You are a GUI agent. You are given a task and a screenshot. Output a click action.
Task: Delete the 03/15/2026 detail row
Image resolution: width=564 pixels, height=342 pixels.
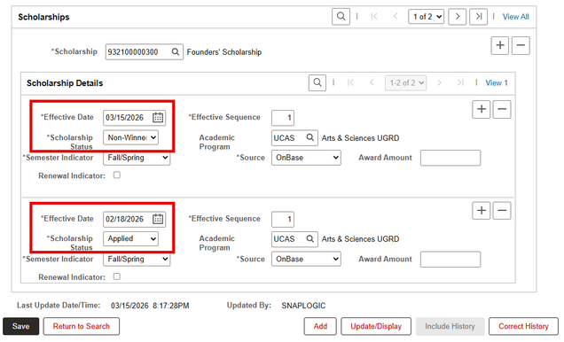[502, 109]
